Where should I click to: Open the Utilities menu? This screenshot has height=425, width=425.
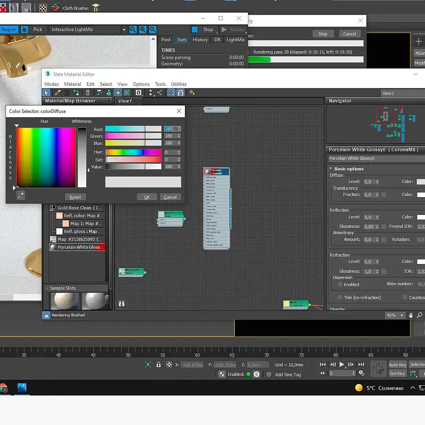(179, 84)
